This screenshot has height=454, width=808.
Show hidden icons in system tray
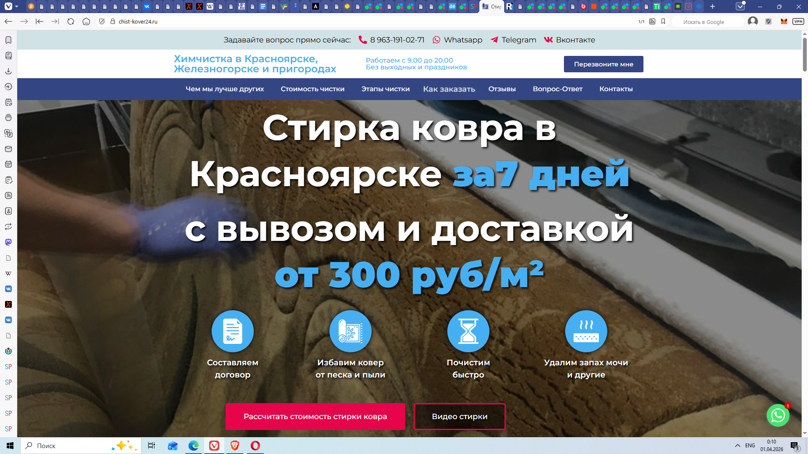tap(737, 446)
